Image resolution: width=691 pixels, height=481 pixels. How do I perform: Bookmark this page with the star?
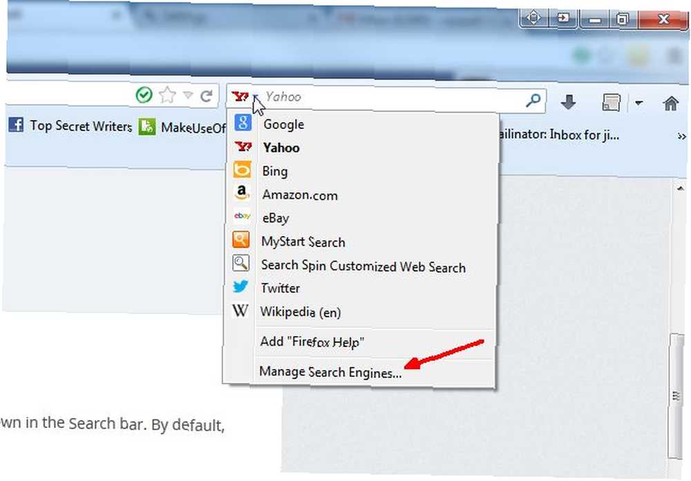167,95
